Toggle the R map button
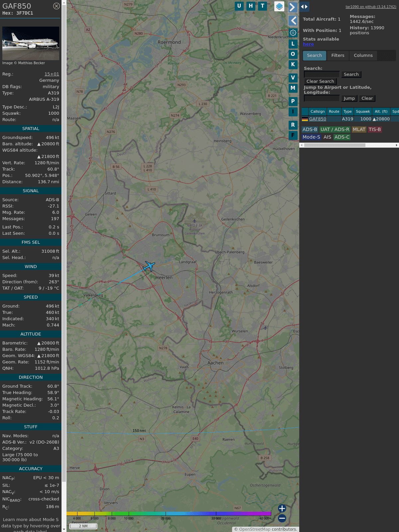Screen dimensions: 399x532 [x=293, y=125]
